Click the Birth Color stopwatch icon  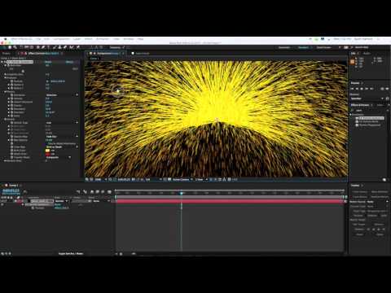(12, 151)
